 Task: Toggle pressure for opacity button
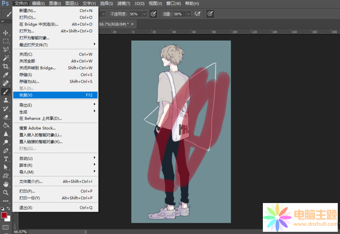pyautogui.click(x=153, y=14)
